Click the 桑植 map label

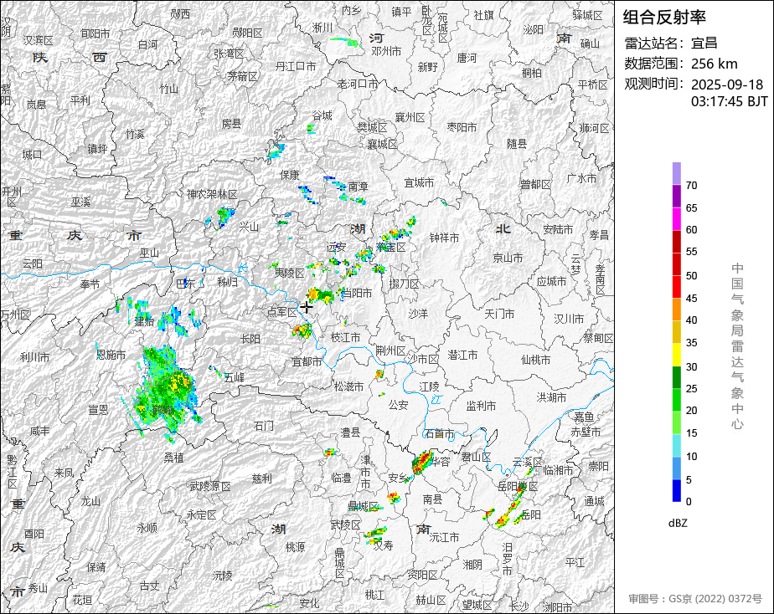tap(173, 458)
